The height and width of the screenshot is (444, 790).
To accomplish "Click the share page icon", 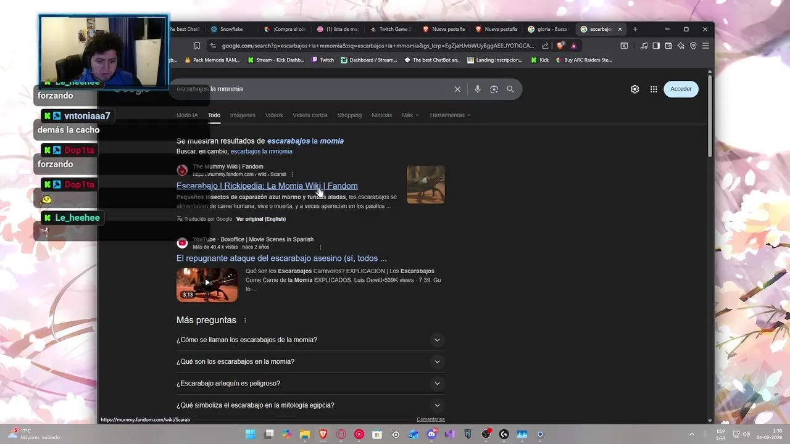I will [546, 46].
